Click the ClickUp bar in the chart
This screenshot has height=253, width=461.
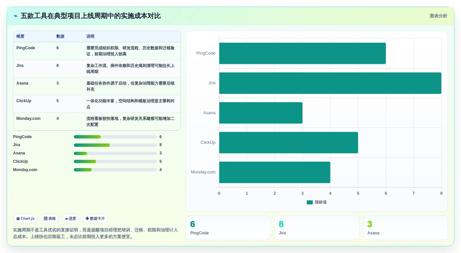[x=288, y=142]
